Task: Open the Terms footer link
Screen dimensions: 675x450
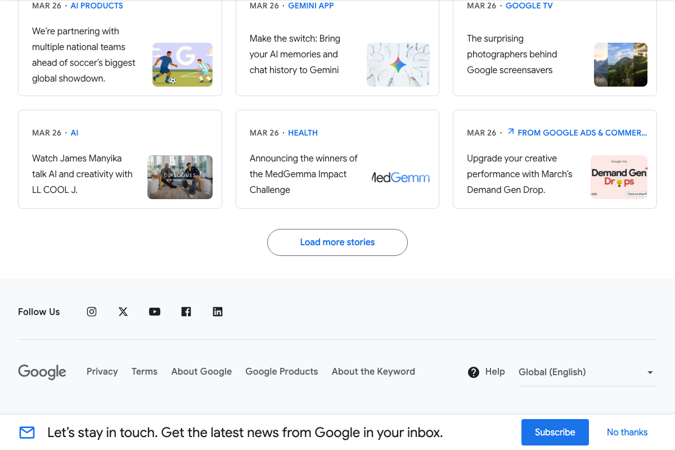Action: click(x=145, y=372)
